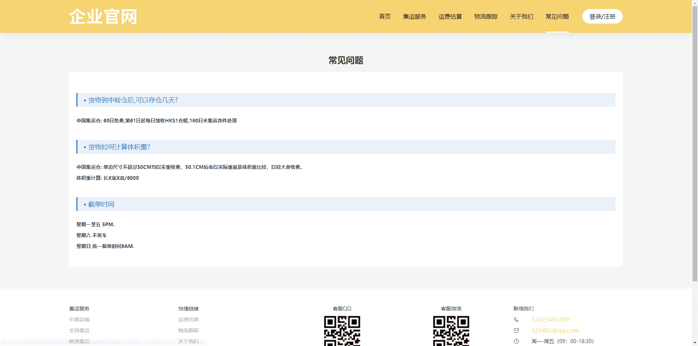The height and width of the screenshot is (346, 698).
Task: Click the answer text starting 中国集运仓: 60日免费
Action: (157, 121)
